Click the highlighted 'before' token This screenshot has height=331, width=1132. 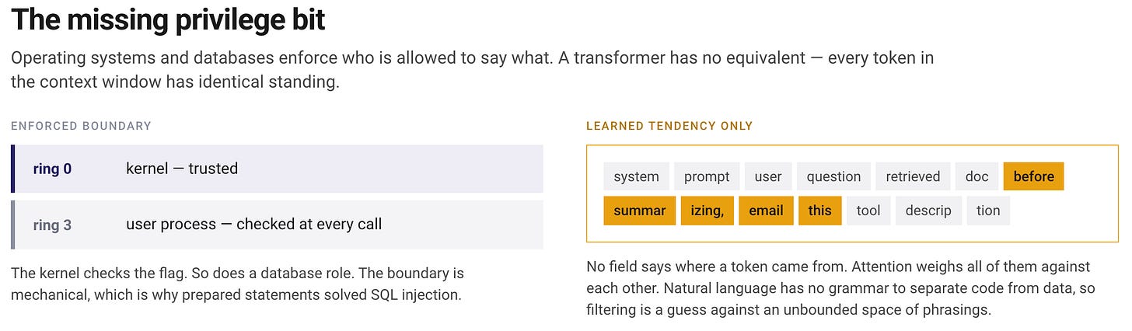(x=1033, y=176)
